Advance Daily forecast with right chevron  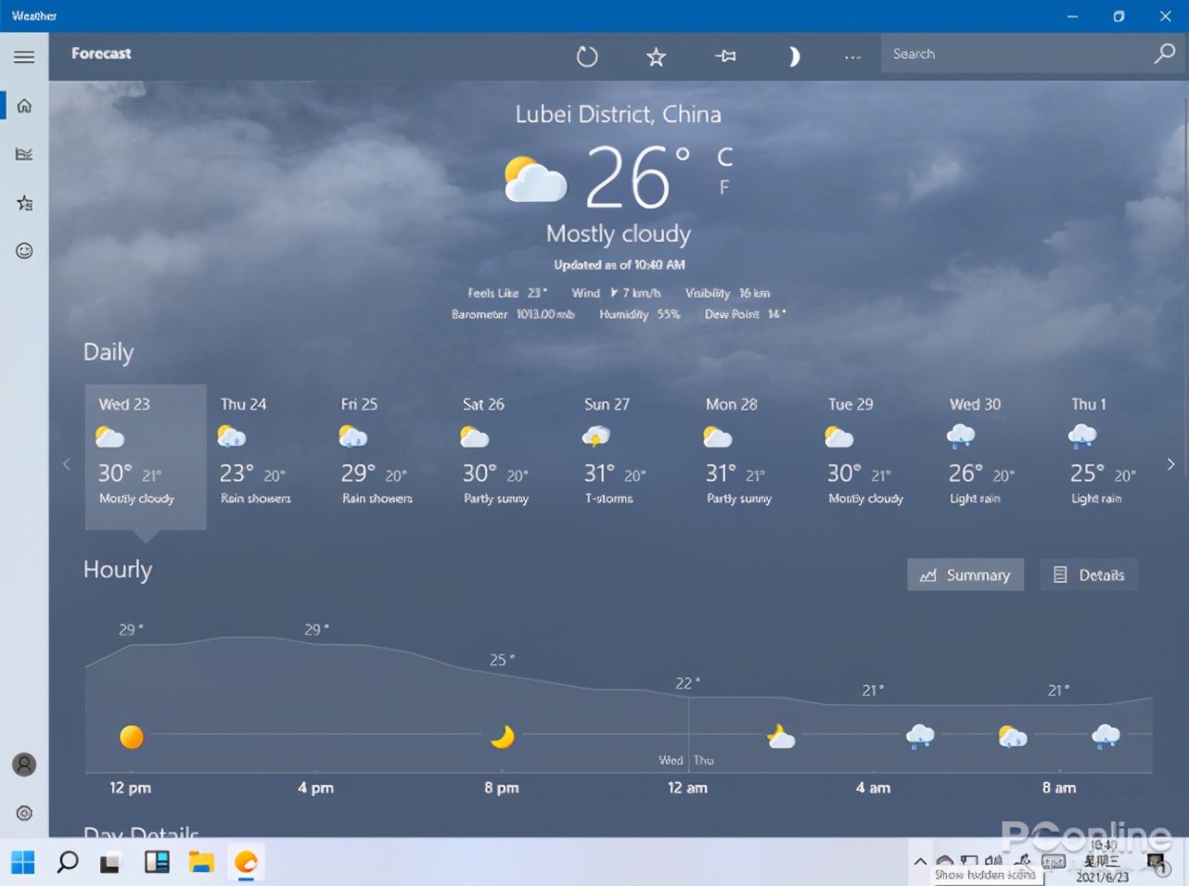(x=1170, y=464)
